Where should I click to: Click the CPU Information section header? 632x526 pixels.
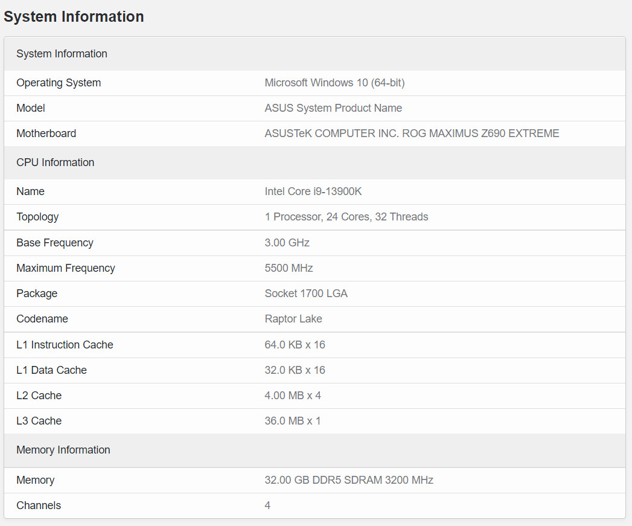(x=55, y=162)
